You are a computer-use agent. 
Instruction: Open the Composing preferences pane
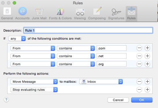97,14
